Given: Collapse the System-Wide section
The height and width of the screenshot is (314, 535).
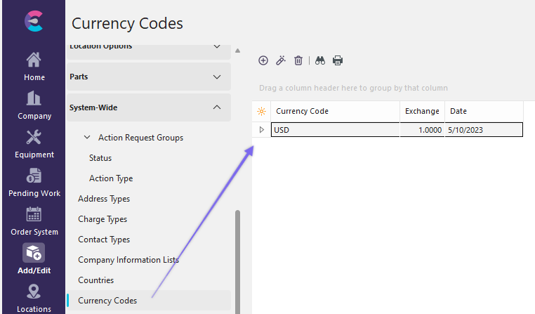Looking at the screenshot, I should [217, 107].
